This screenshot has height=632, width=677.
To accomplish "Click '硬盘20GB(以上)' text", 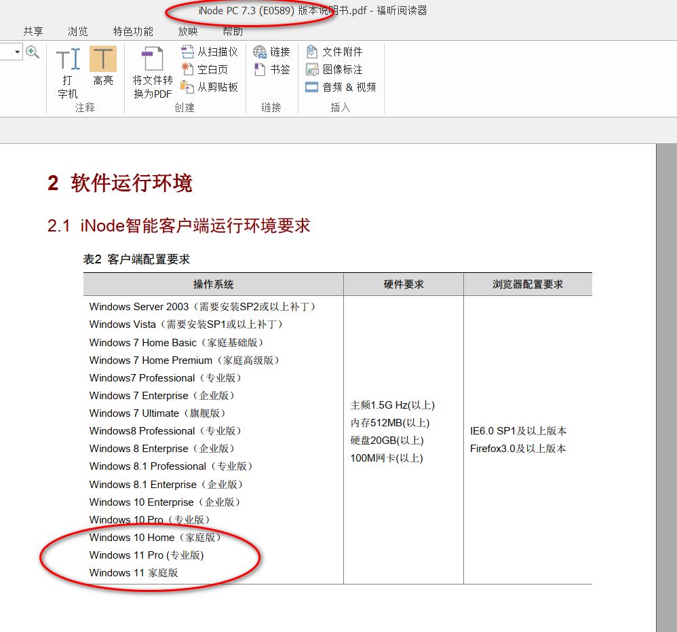I will pyautogui.click(x=387, y=441).
